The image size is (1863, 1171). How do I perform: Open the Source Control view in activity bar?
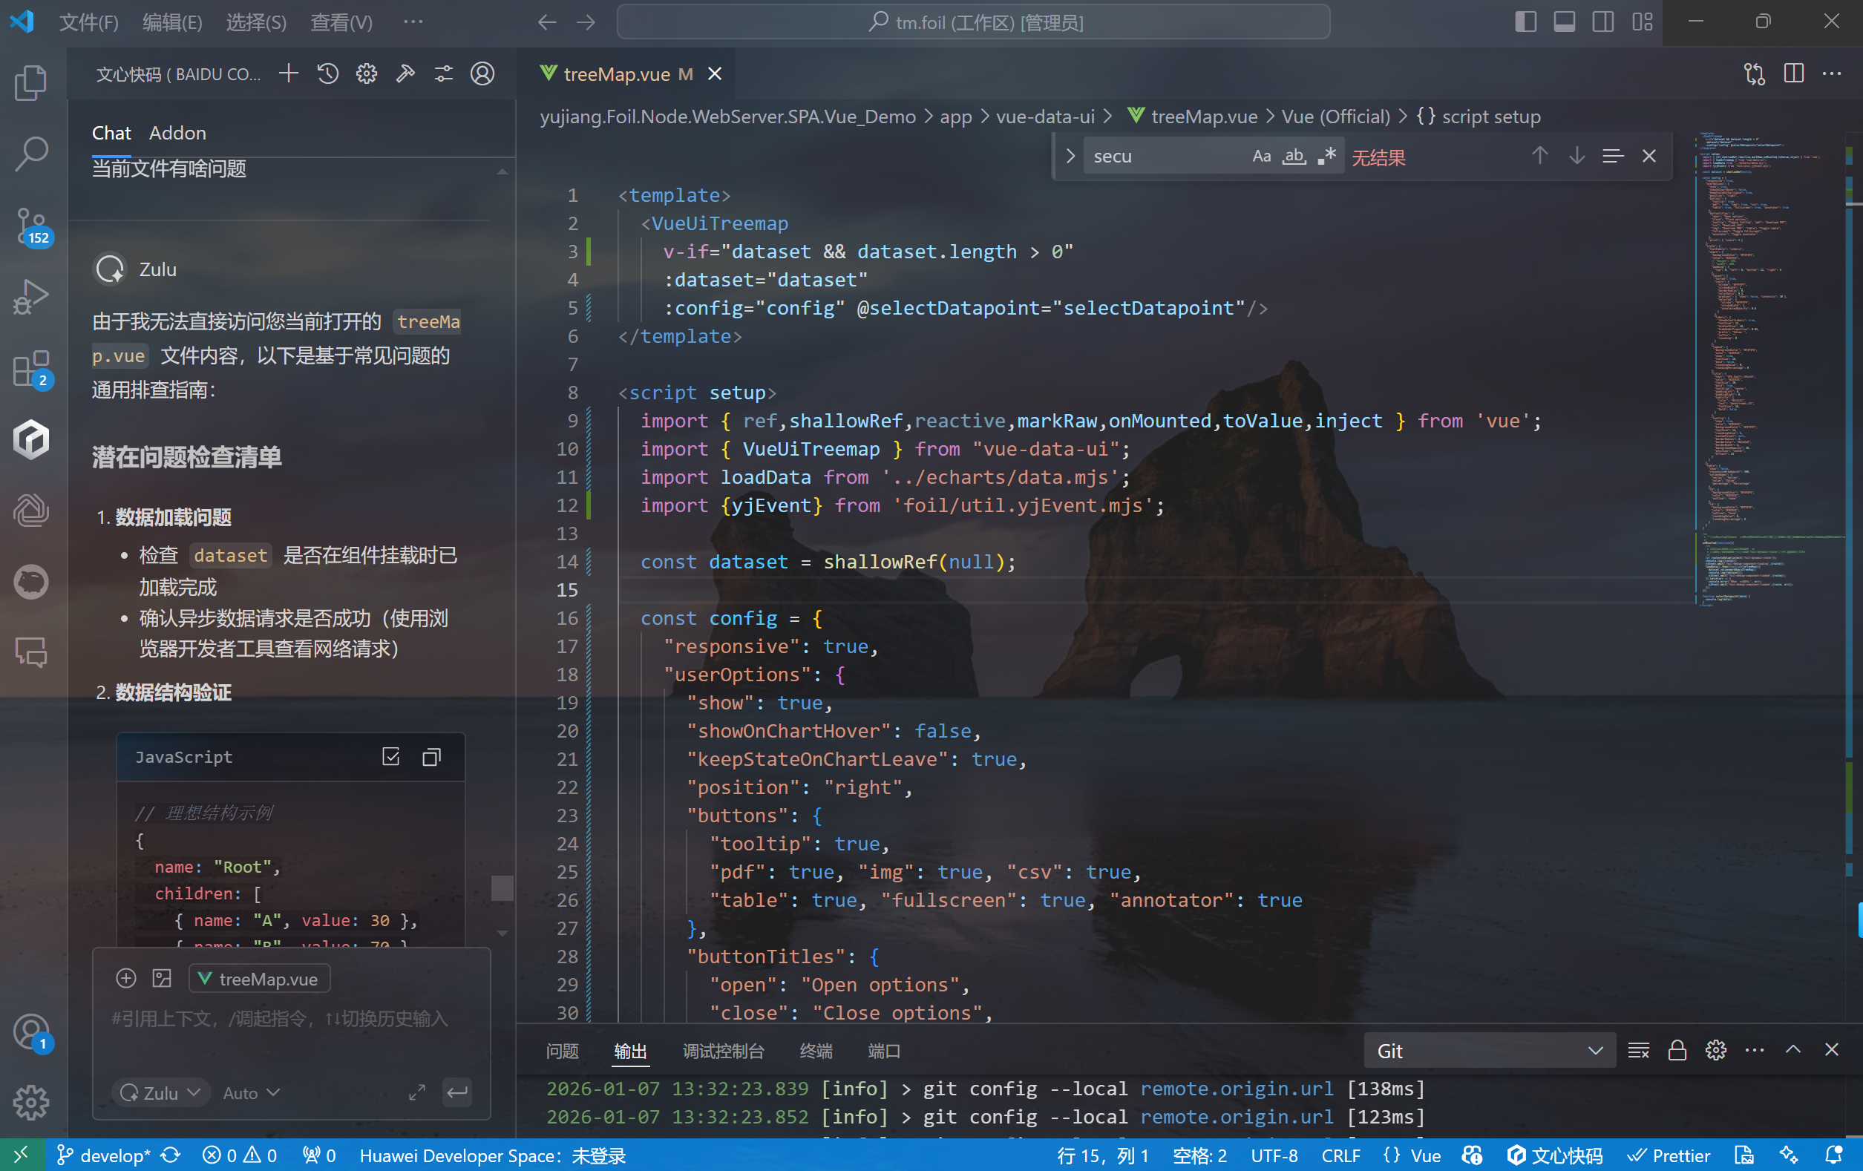point(31,225)
